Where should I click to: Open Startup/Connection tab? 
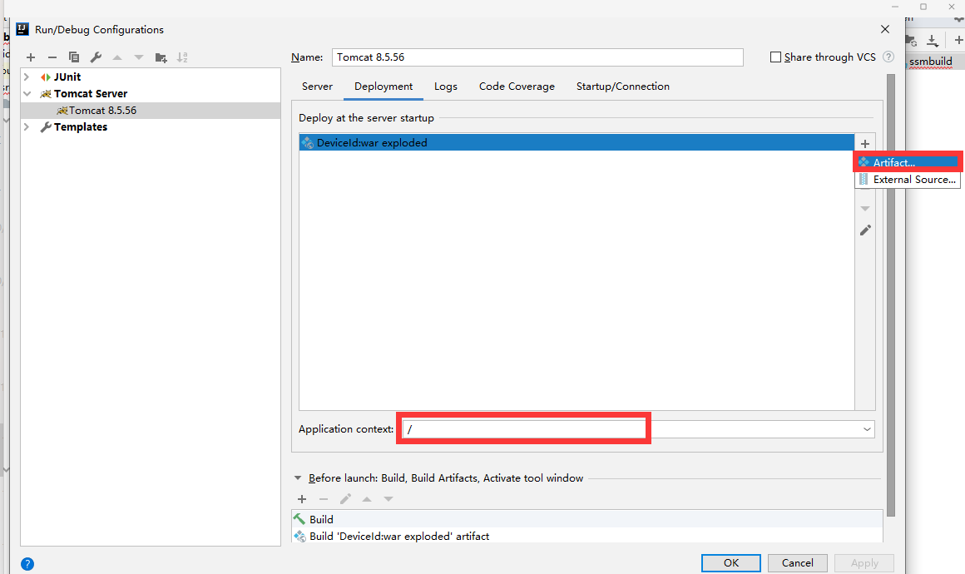(x=623, y=87)
